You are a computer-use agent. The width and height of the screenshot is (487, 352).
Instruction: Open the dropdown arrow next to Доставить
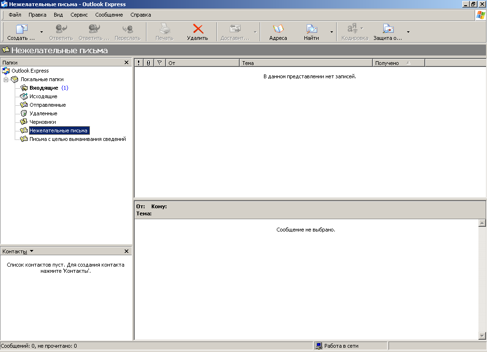tap(255, 32)
